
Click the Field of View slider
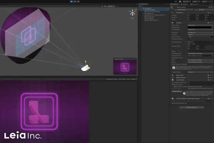[x=198, y=37]
